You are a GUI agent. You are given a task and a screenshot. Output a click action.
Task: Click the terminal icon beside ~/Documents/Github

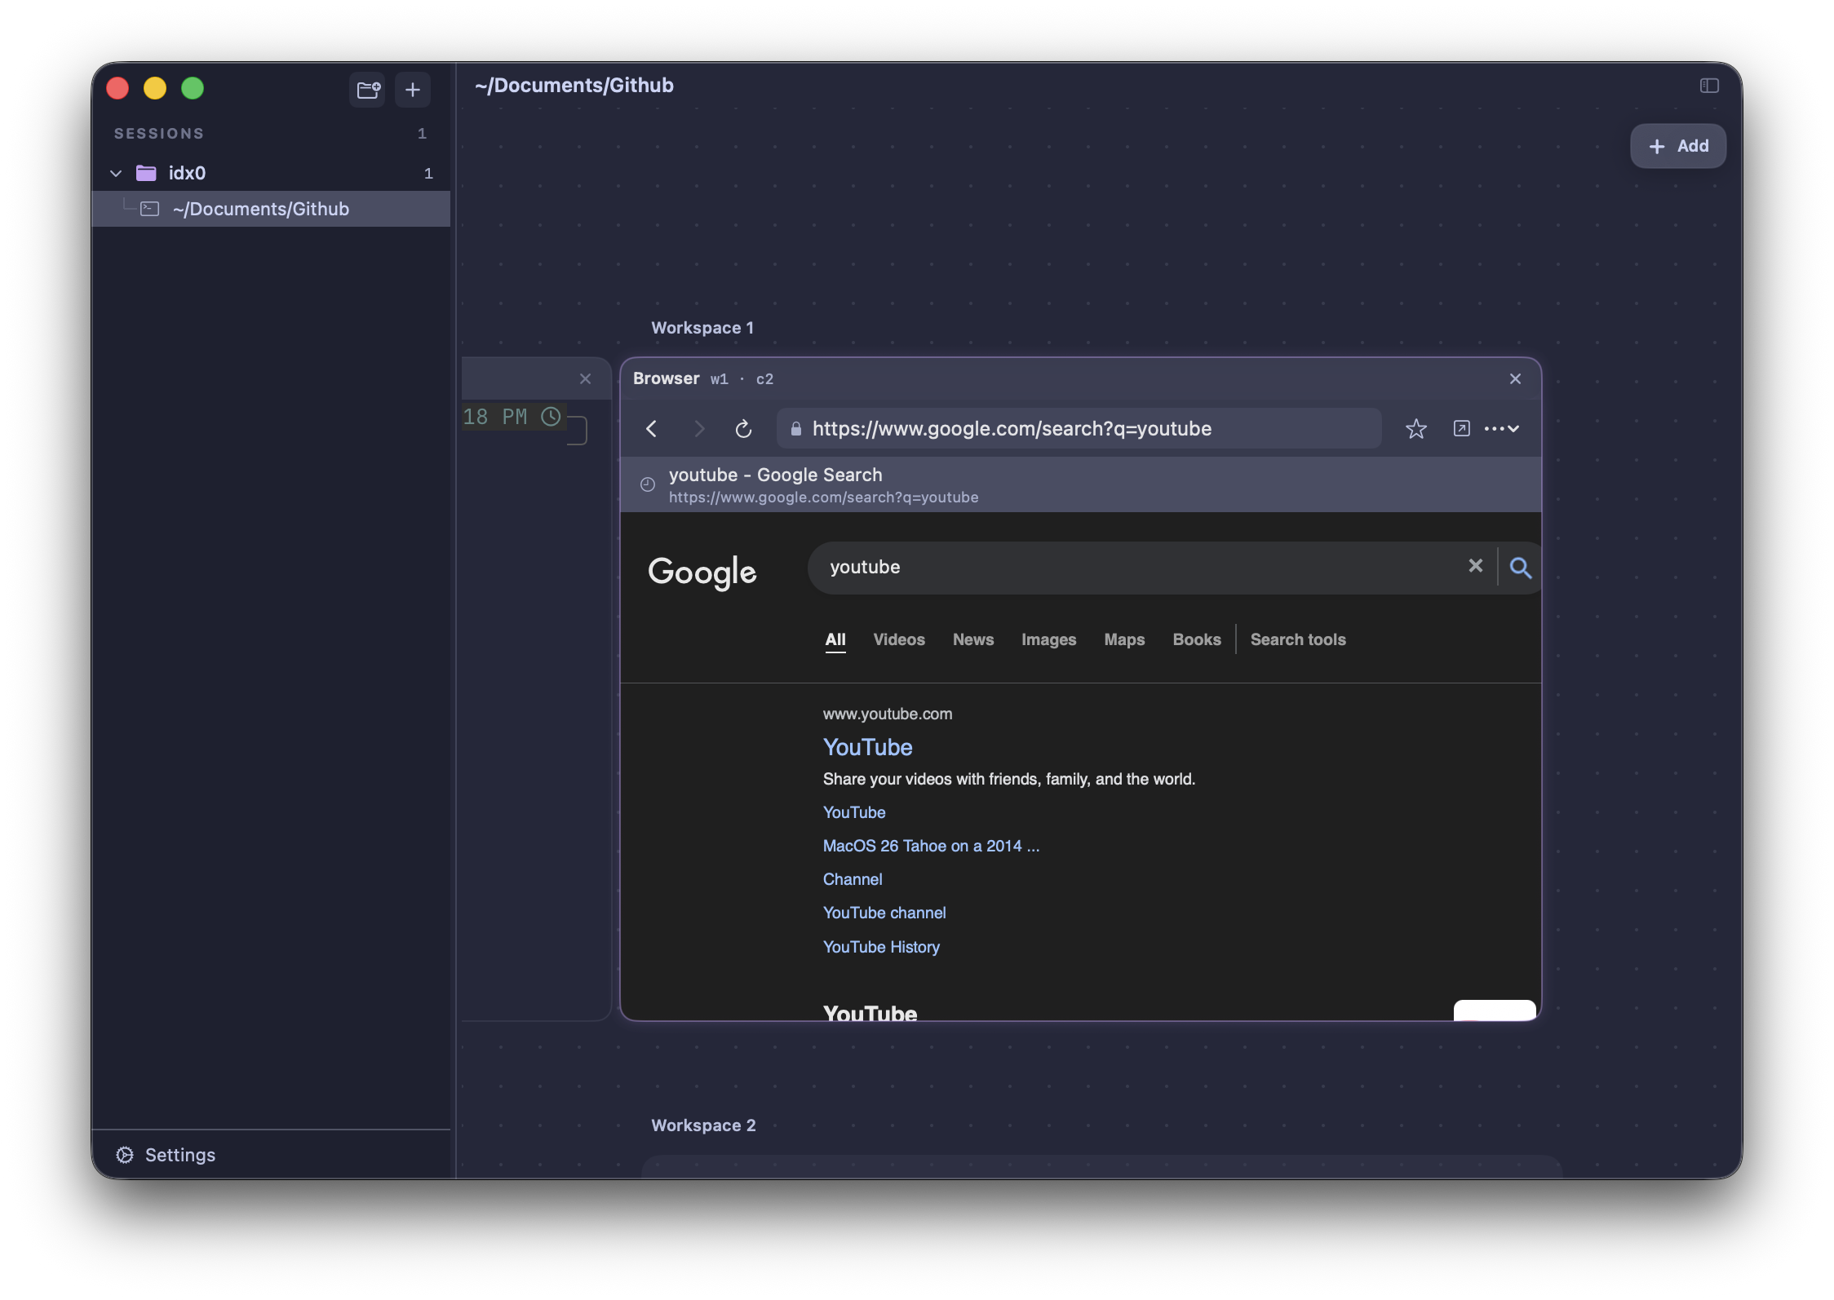pyautogui.click(x=150, y=209)
